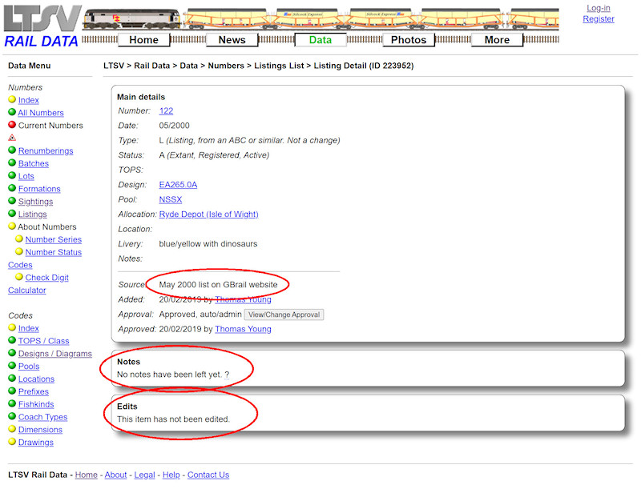Open the Register link at top right
641x493 pixels.
pos(599,18)
